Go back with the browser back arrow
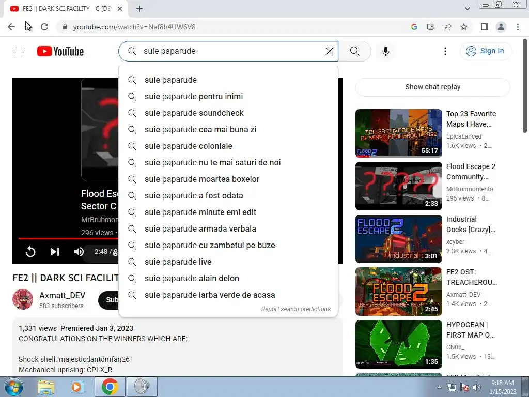529x397 pixels. pyautogui.click(x=11, y=27)
